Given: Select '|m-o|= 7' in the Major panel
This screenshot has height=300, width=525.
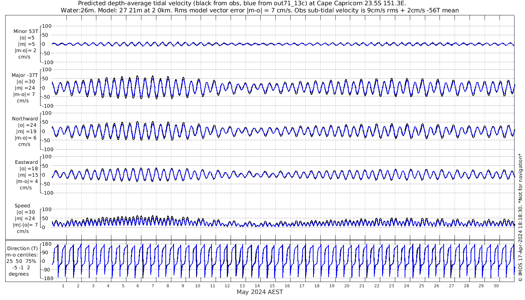Looking at the screenshot, I should click(x=25, y=94).
